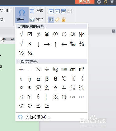Image resolution: width=116 pixels, height=131 pixels.
Task: Insert the kg unit symbol
Action: (55, 69)
